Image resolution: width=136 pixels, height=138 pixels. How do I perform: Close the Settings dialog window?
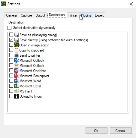tap(131, 4)
